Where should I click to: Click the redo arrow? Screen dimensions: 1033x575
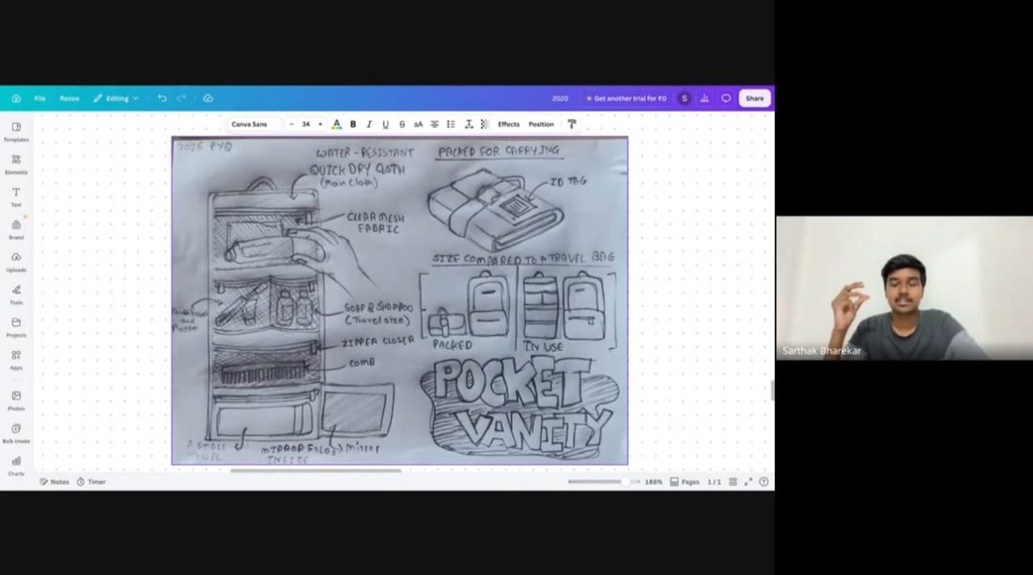click(182, 98)
